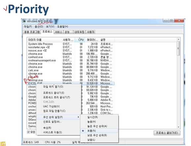191x146 pixels.
Task: Select chrome.exe row with 288,488 memory
Action: [70, 73]
